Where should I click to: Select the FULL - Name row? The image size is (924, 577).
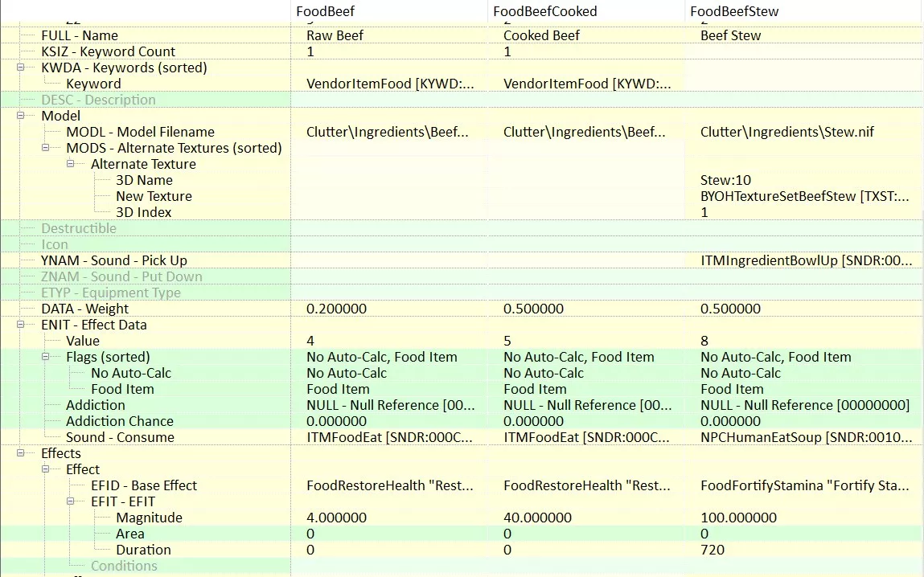(80, 35)
